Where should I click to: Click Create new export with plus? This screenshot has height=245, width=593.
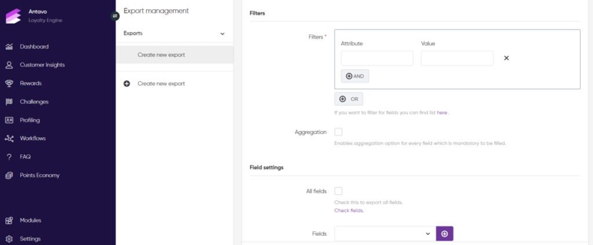coord(161,84)
